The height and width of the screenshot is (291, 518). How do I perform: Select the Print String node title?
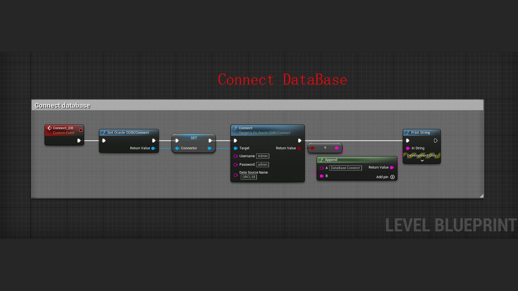click(420, 133)
